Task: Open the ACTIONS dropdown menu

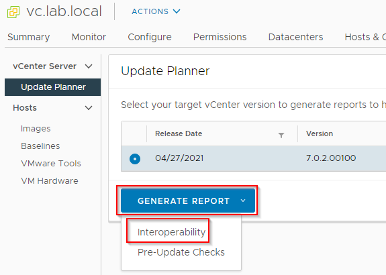Action: pos(156,11)
